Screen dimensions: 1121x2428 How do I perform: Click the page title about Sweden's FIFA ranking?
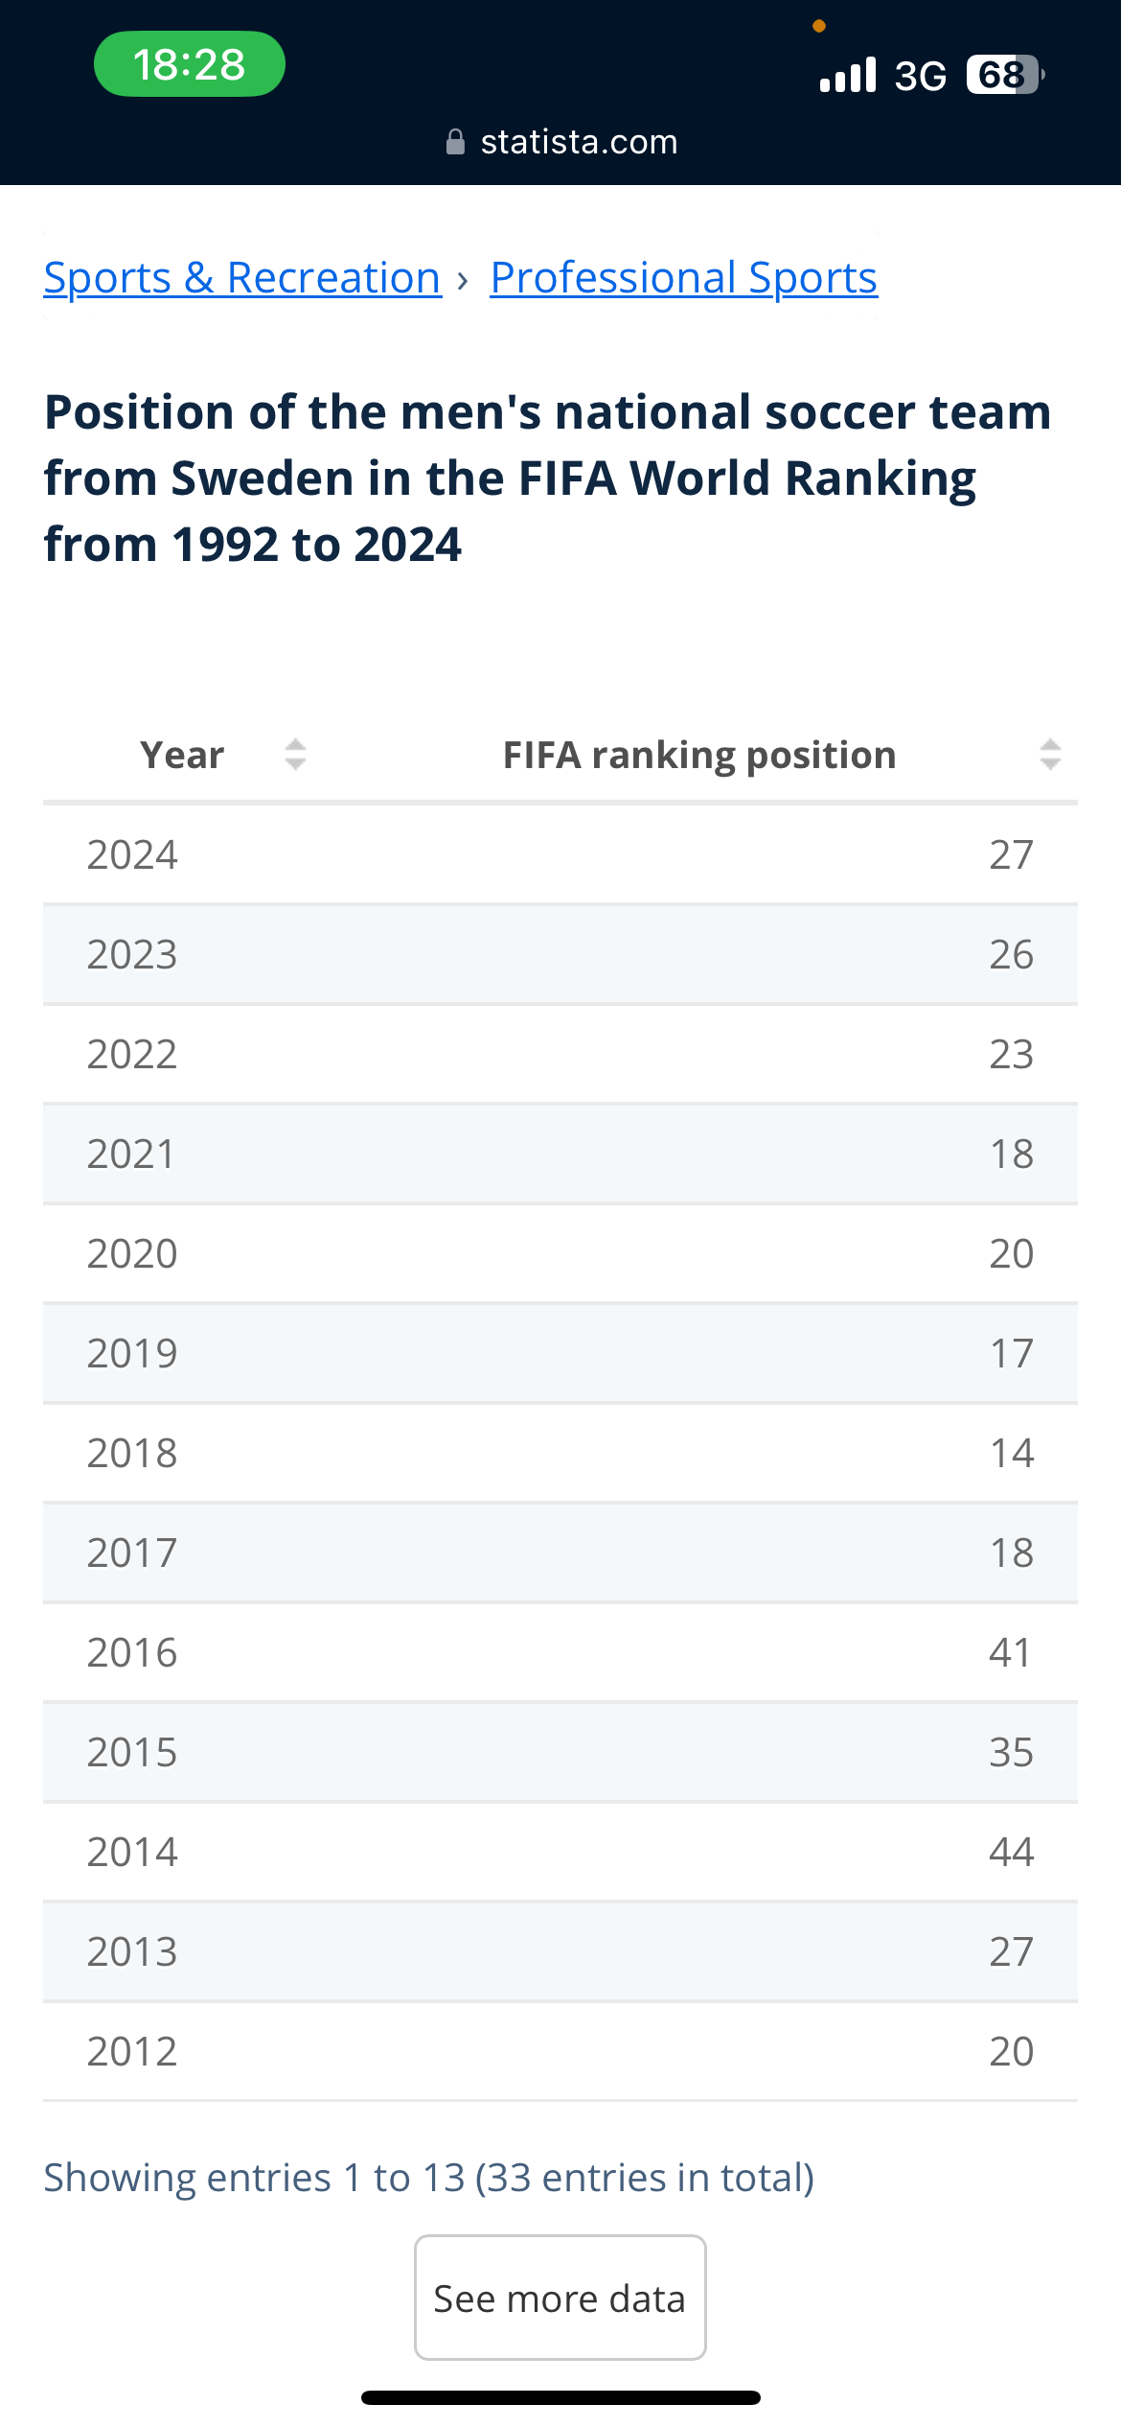(547, 478)
